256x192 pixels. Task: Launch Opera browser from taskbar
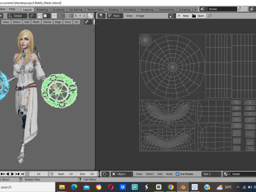(x=111, y=187)
